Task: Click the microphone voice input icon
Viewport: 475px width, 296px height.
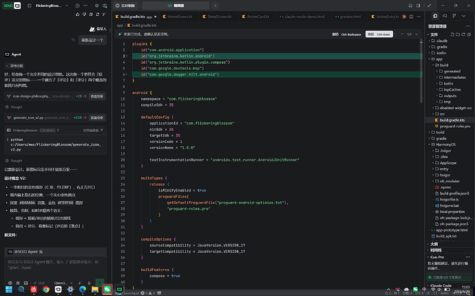Action: [89, 283]
